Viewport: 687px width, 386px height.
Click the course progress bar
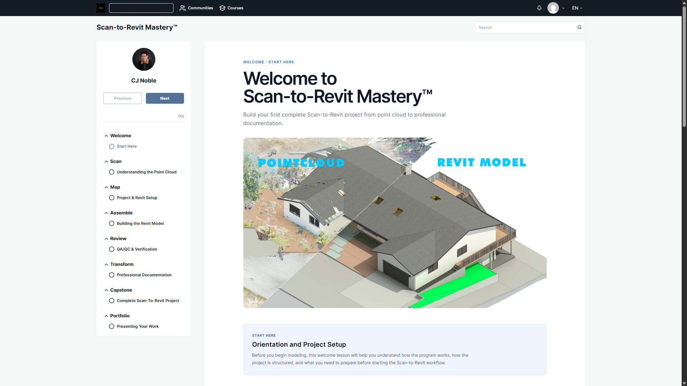click(144, 122)
